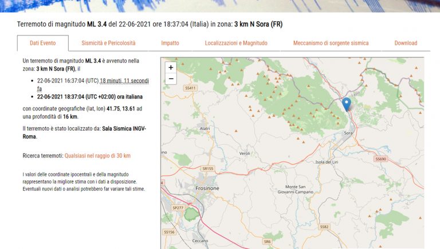440x249 pixels.
Task: Follow 'Qualsiasi nel raggio di 30 km' link
Action: pos(97,155)
